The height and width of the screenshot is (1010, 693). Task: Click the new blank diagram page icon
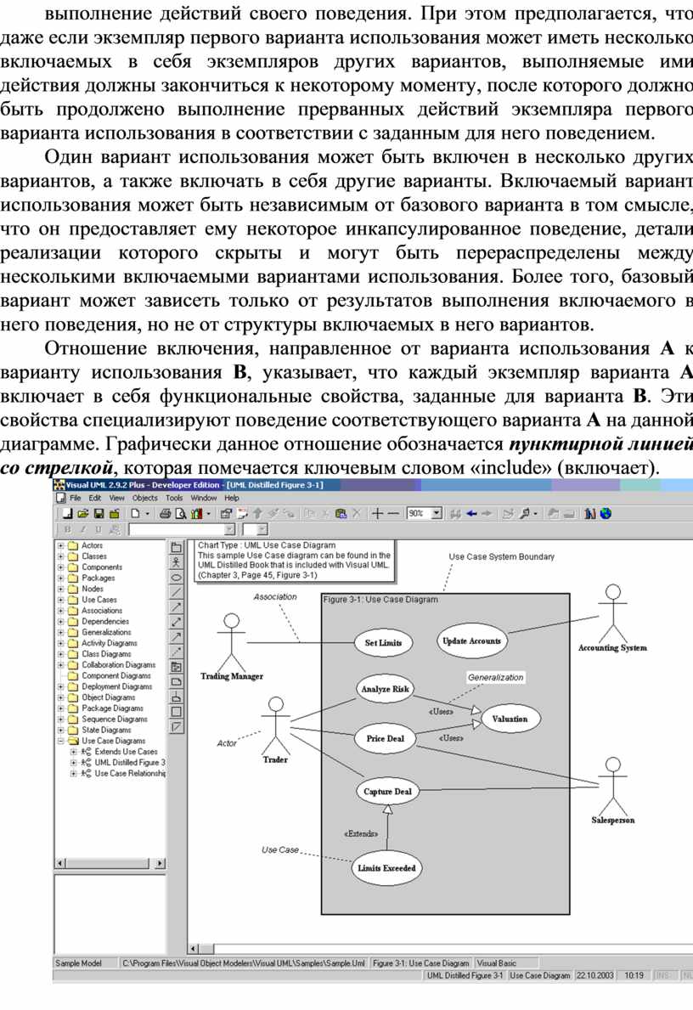135,513
